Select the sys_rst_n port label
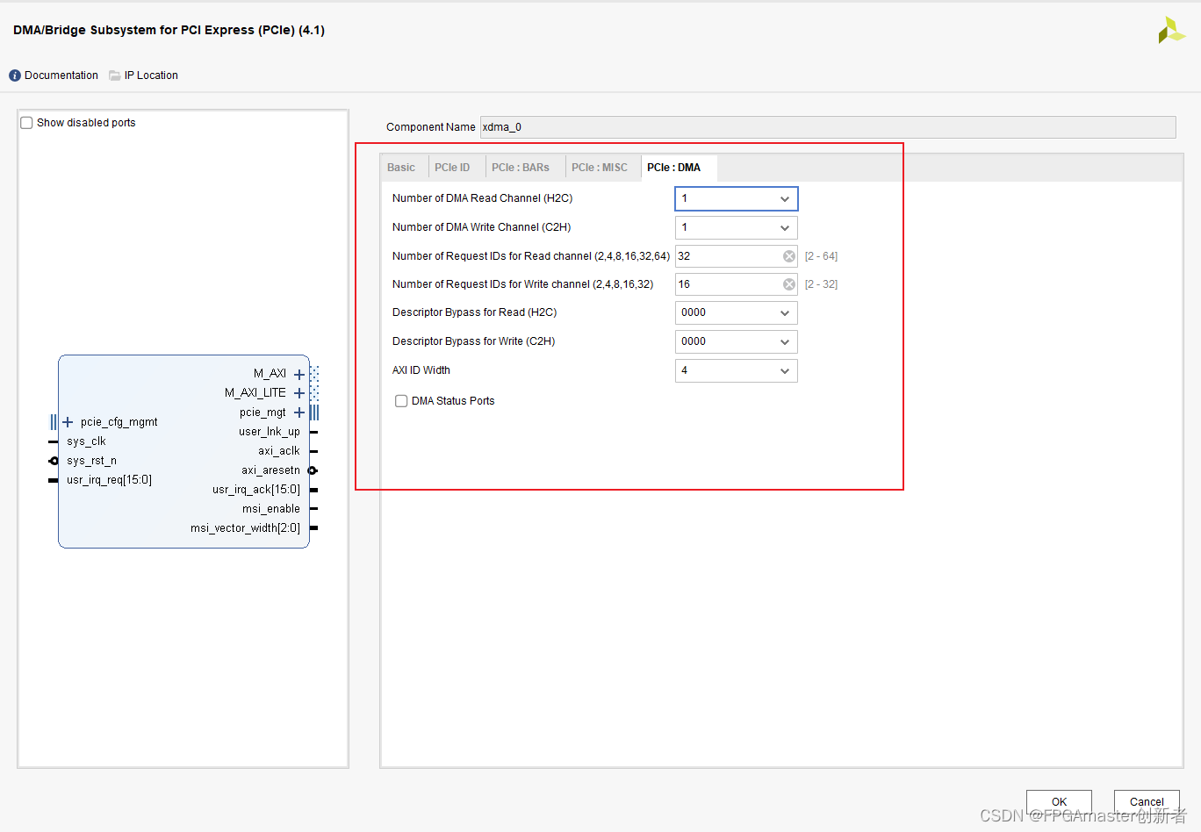 point(91,461)
